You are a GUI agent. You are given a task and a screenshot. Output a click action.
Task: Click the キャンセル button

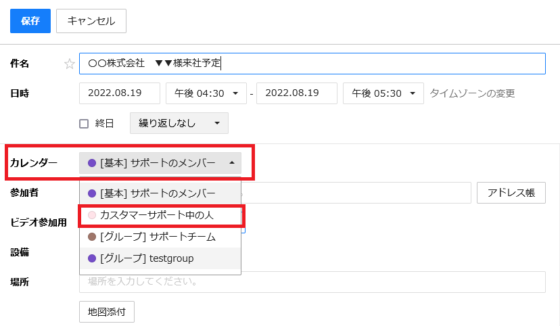click(x=91, y=20)
